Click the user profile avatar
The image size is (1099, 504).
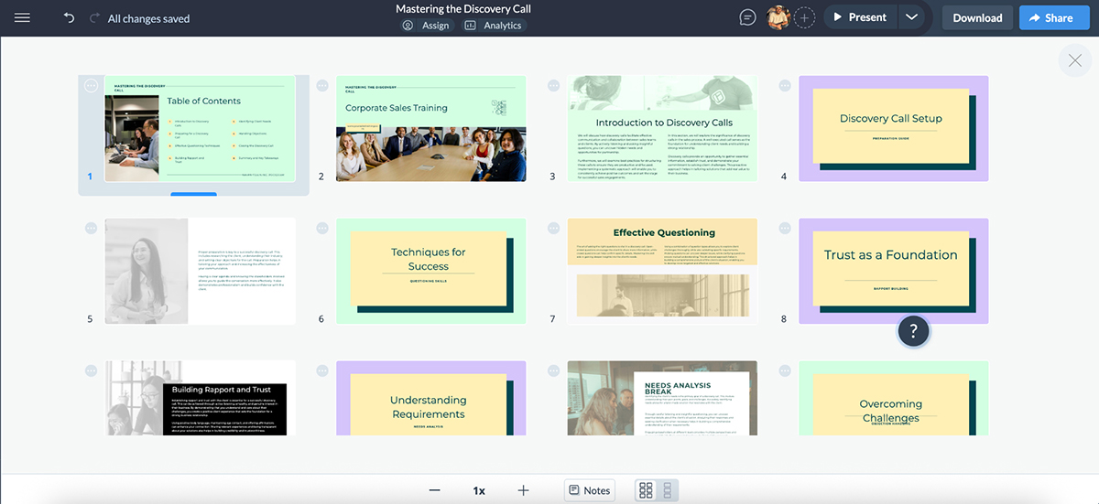(778, 17)
